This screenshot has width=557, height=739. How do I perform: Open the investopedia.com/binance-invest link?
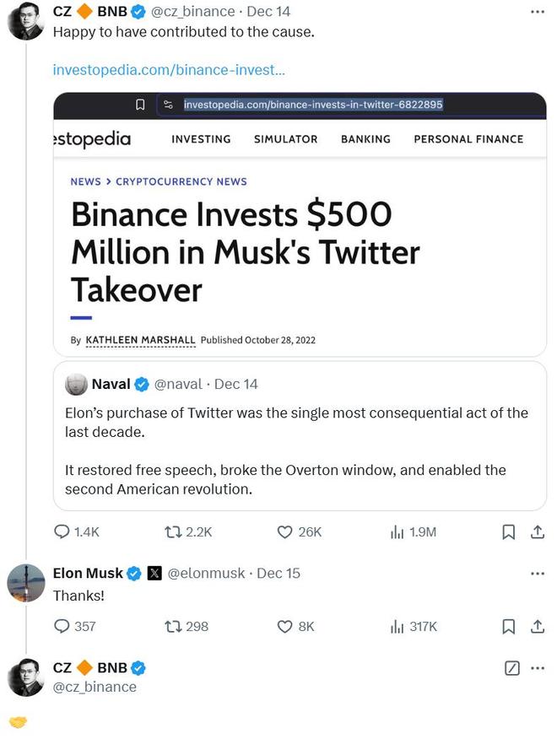point(169,70)
